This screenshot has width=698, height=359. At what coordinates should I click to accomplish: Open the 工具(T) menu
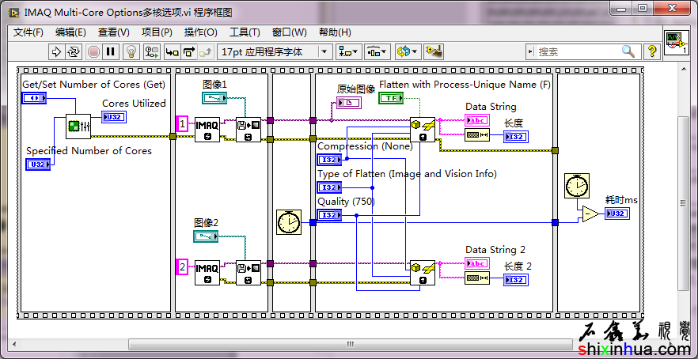click(x=245, y=32)
